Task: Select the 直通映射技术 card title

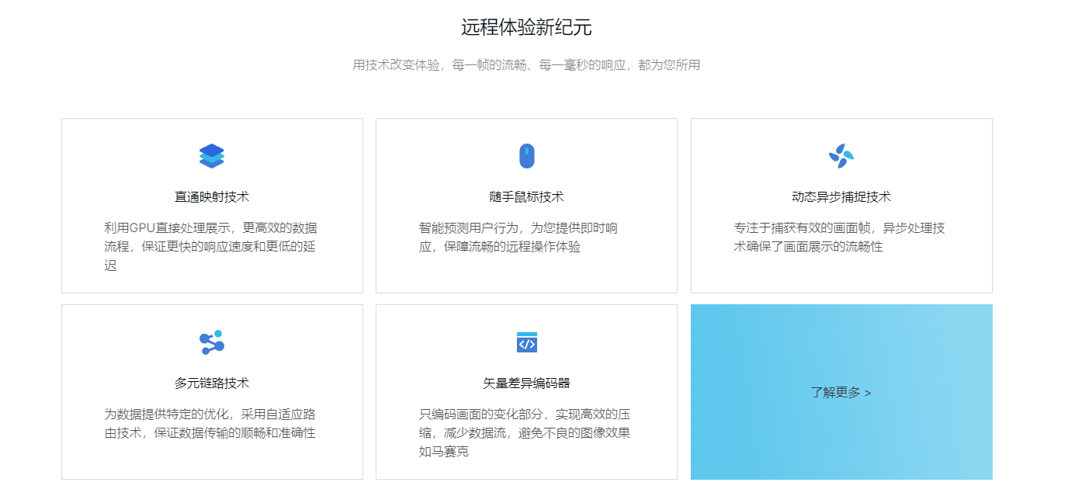Action: [x=212, y=197]
